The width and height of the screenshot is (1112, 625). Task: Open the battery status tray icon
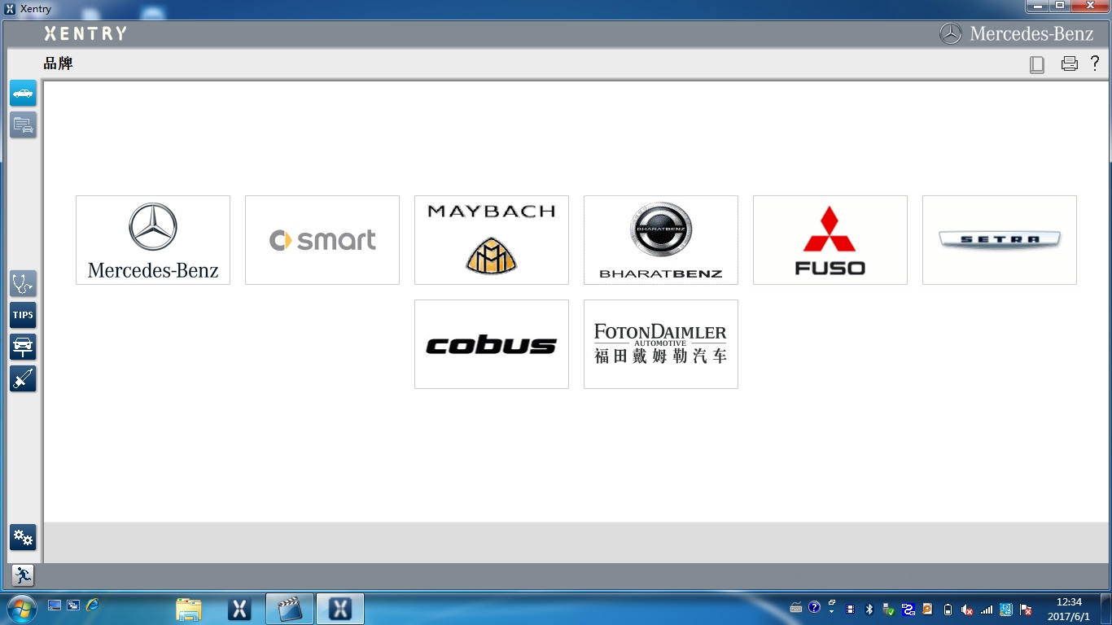[948, 609]
